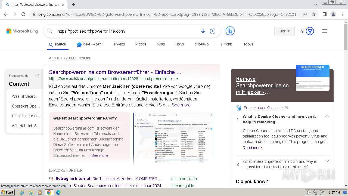348x196 pixels.
Task: Open Microsoft Rewards medal icon
Action: click(310, 31)
